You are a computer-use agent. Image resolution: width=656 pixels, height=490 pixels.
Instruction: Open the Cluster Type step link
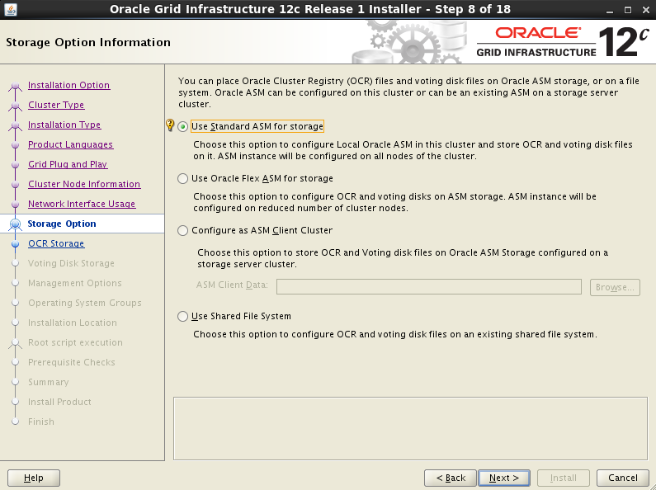pyautogui.click(x=56, y=105)
